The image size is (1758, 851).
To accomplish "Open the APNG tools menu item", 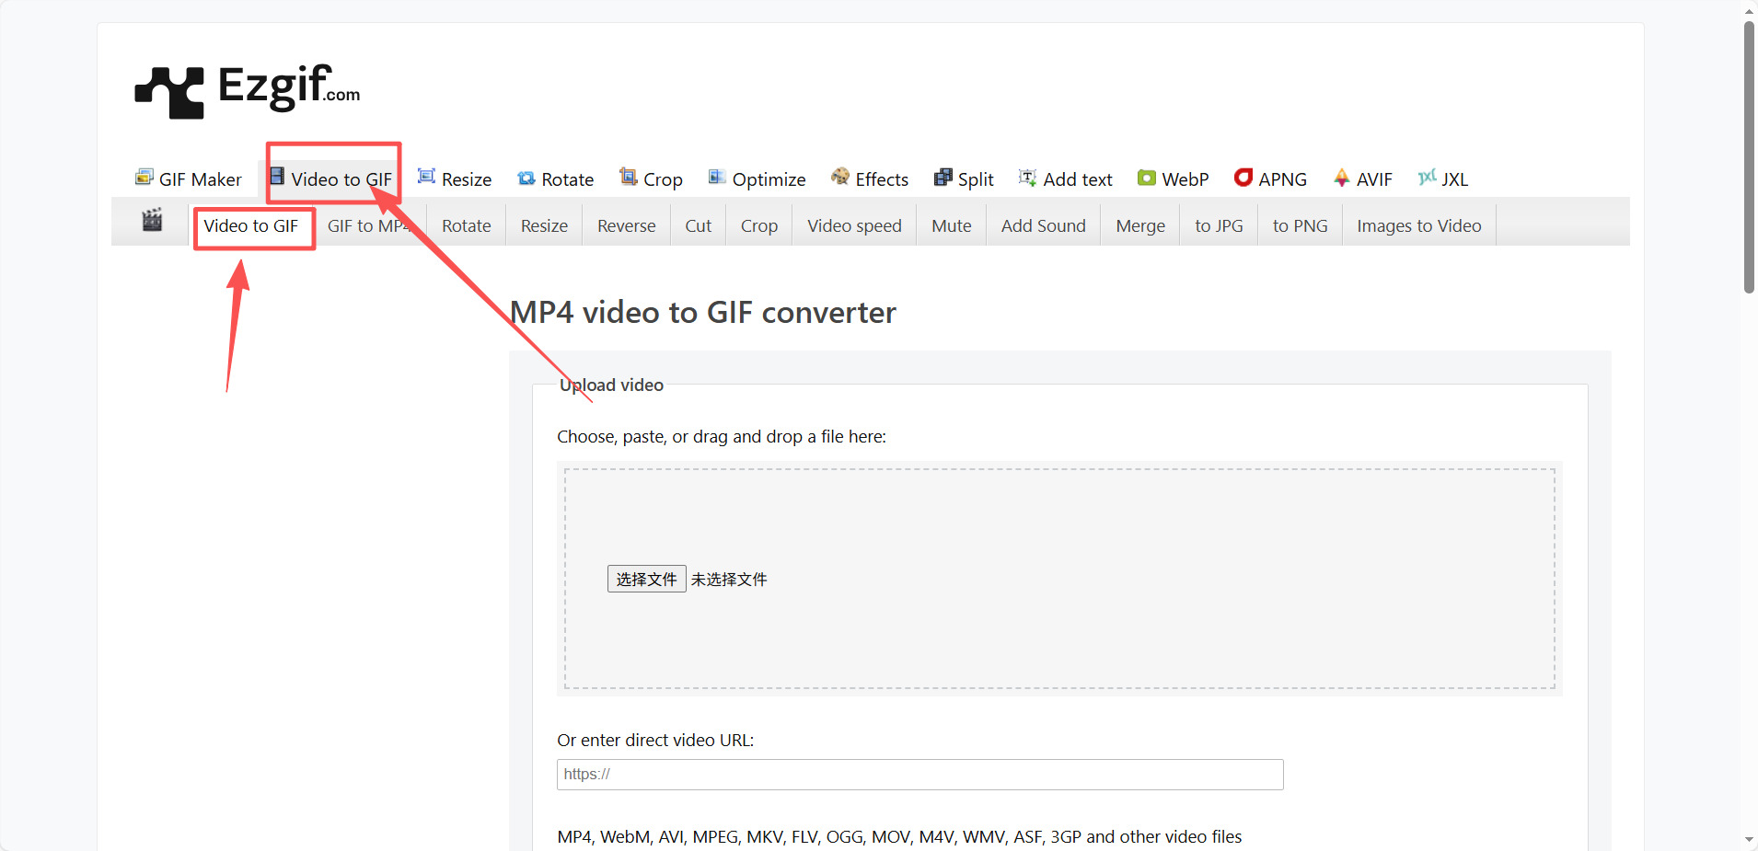I will pos(1271,179).
